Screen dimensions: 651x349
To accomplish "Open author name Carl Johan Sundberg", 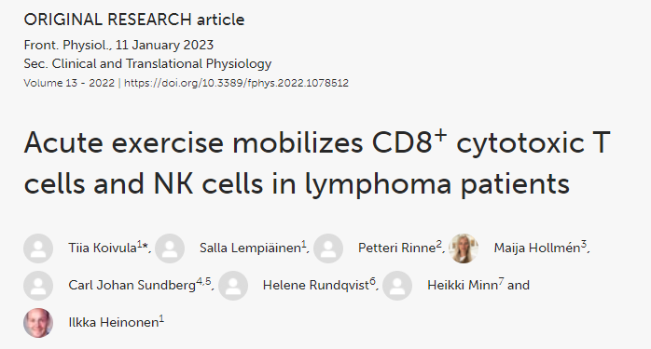I will coord(132,285).
